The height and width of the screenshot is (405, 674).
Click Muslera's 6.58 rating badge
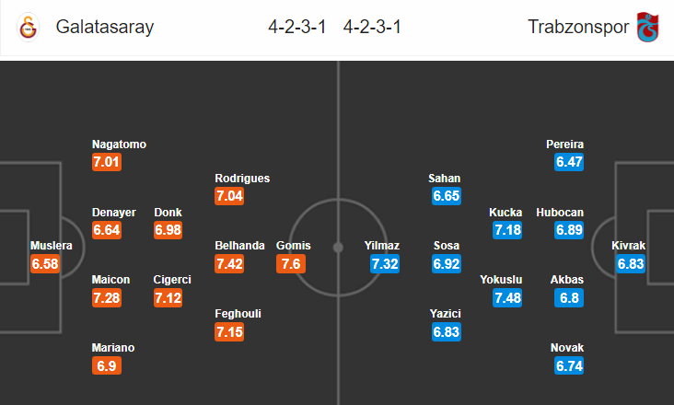pyautogui.click(x=45, y=263)
